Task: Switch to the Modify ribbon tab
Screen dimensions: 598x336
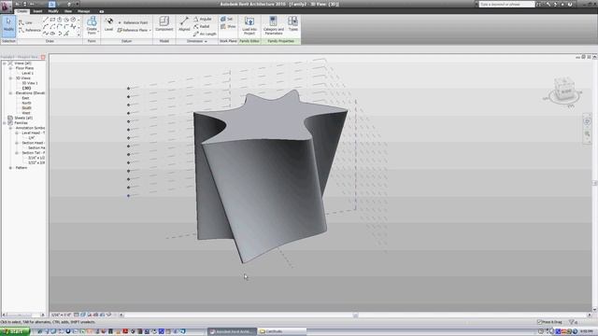Action: tap(53, 11)
